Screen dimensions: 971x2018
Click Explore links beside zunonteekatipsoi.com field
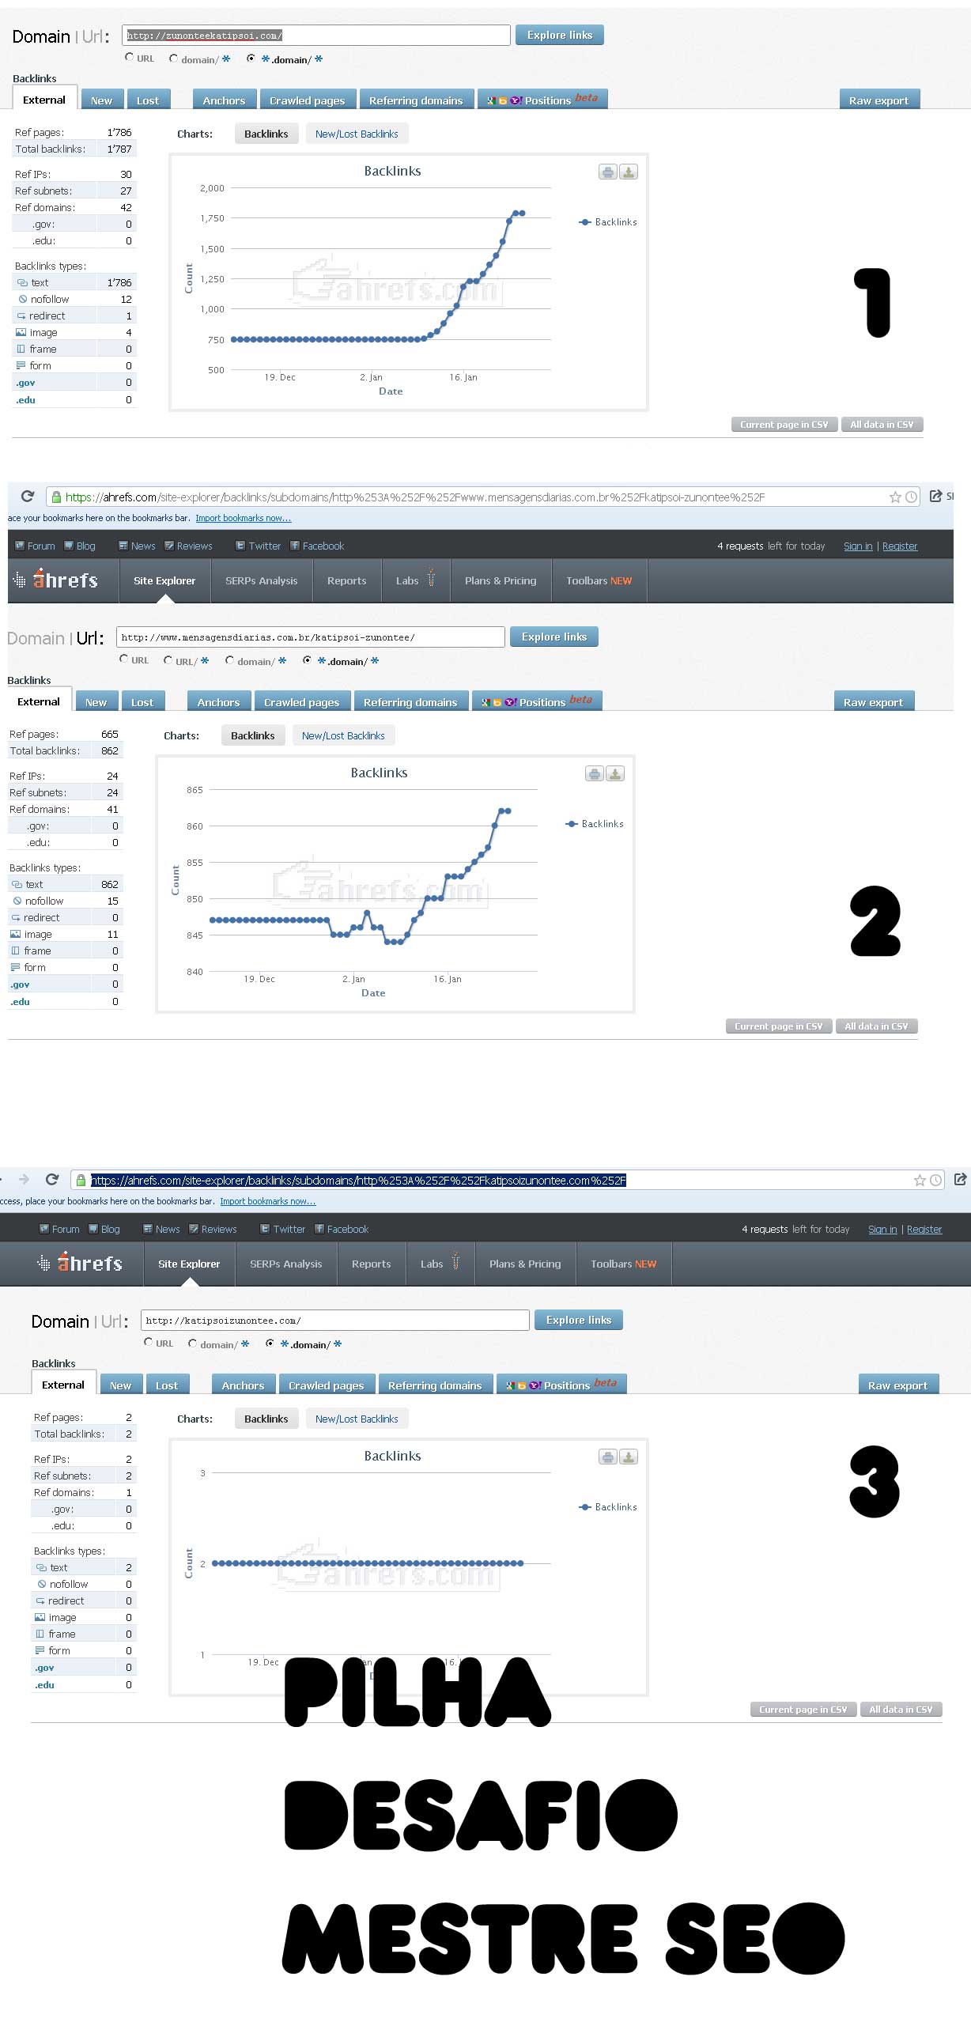[560, 35]
